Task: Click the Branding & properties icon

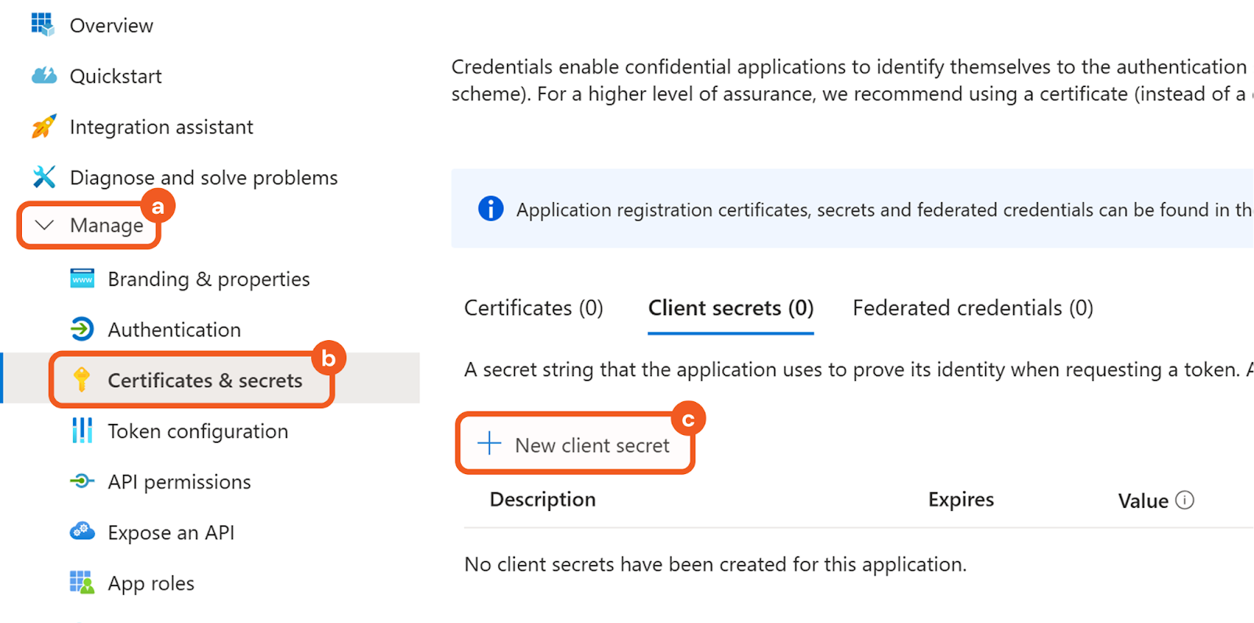Action: [82, 279]
